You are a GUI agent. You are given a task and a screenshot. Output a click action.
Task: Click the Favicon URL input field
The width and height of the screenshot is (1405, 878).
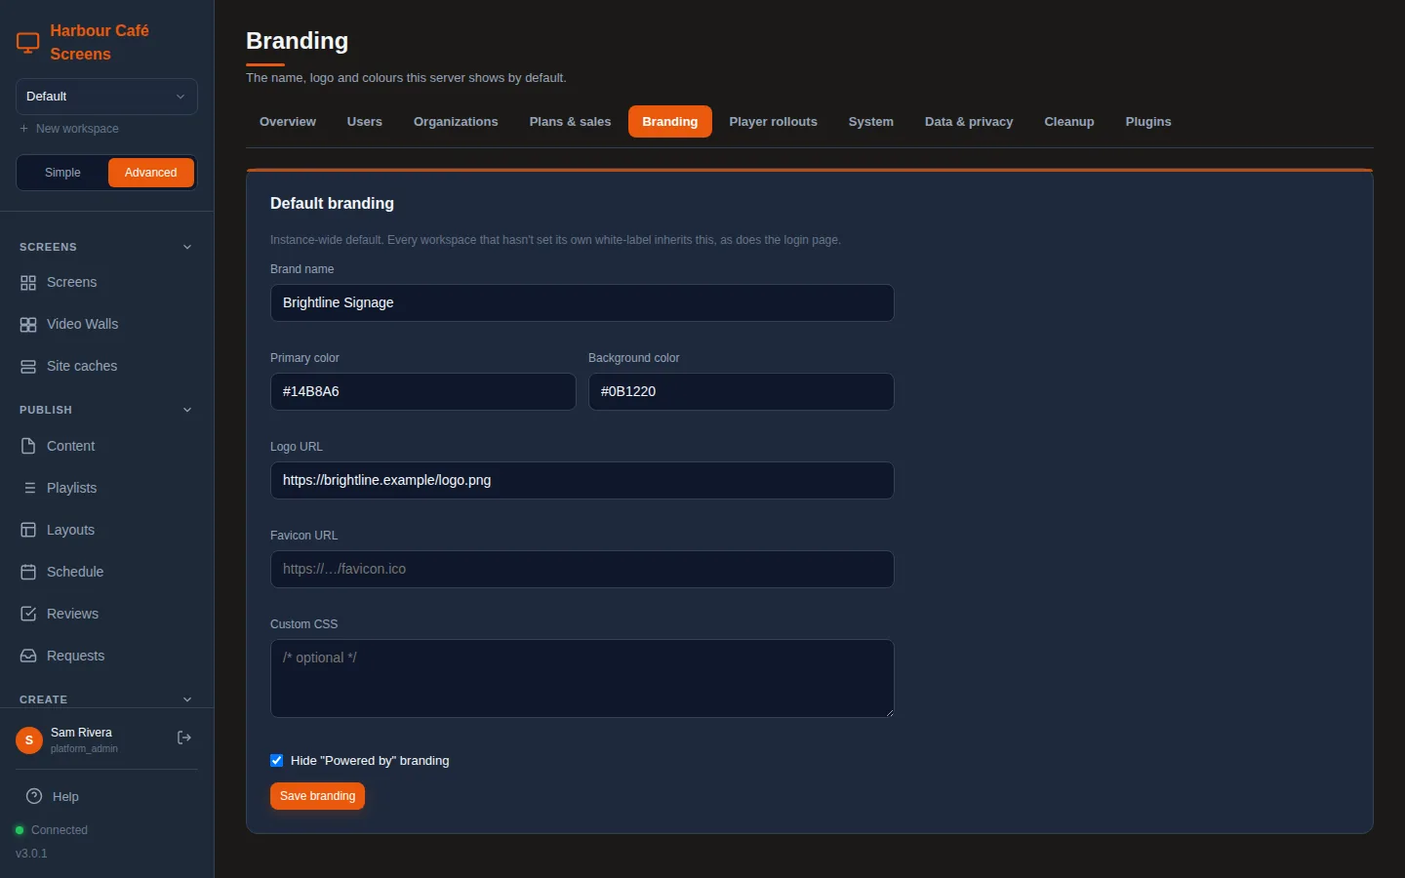click(582, 570)
